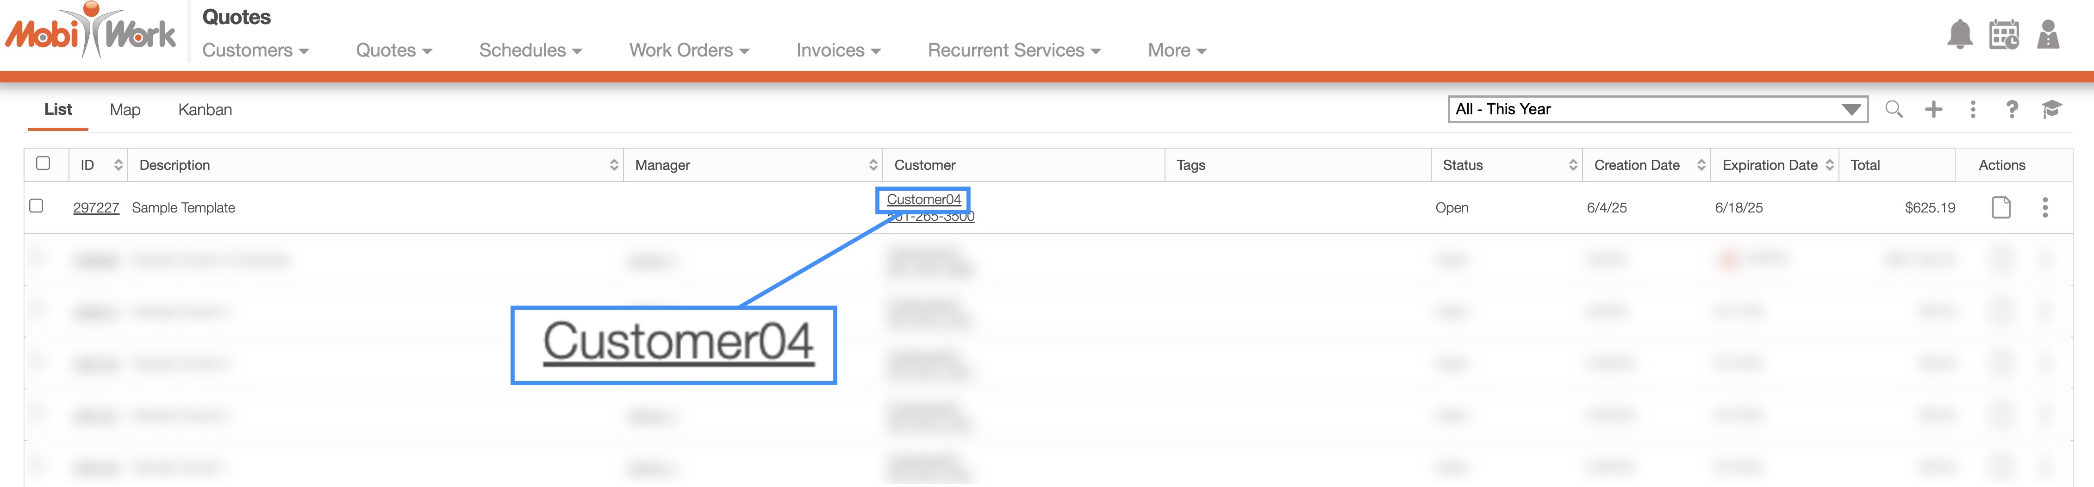2094x487 pixels.
Task: Switch to the Kanban tab
Action: pyautogui.click(x=205, y=110)
